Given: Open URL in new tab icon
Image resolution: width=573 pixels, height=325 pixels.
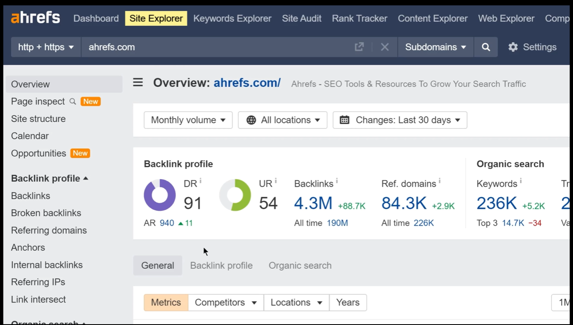Looking at the screenshot, I should coord(359,47).
